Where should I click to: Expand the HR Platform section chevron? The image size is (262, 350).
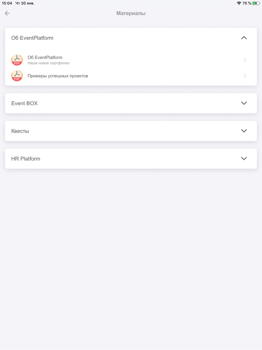[244, 158]
